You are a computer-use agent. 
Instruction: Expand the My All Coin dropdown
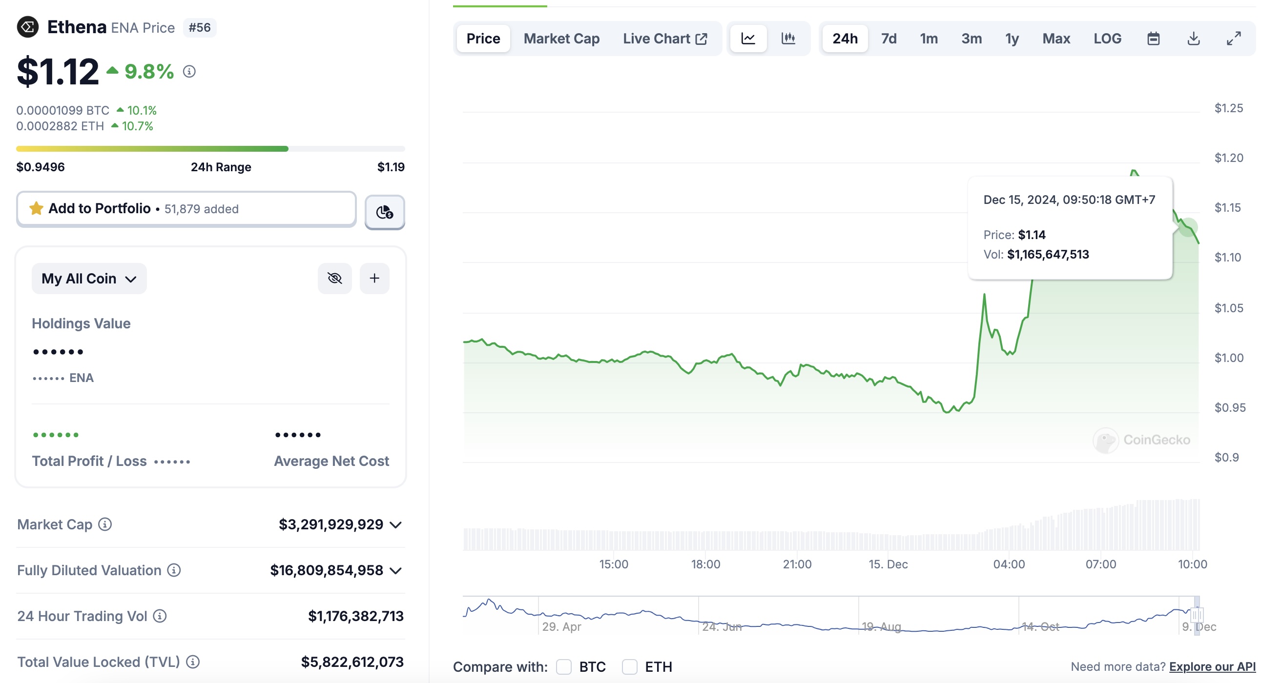[x=89, y=279]
